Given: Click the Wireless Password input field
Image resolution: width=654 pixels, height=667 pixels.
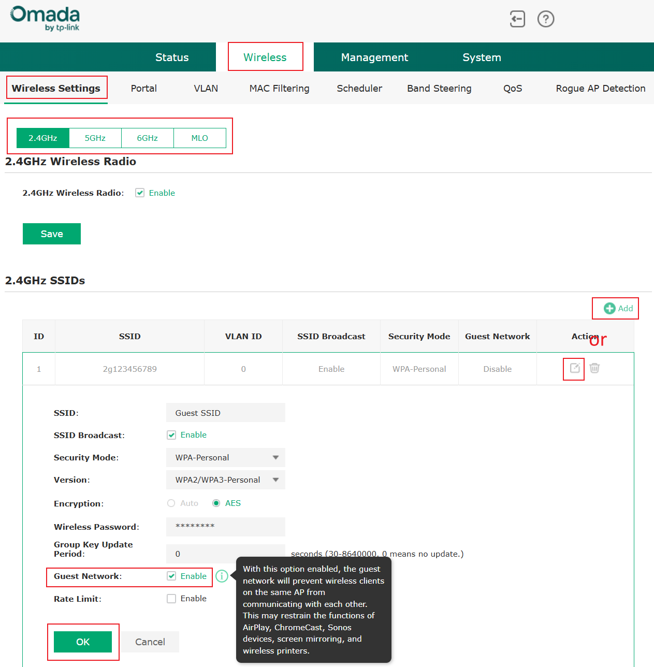Looking at the screenshot, I should pos(225,527).
